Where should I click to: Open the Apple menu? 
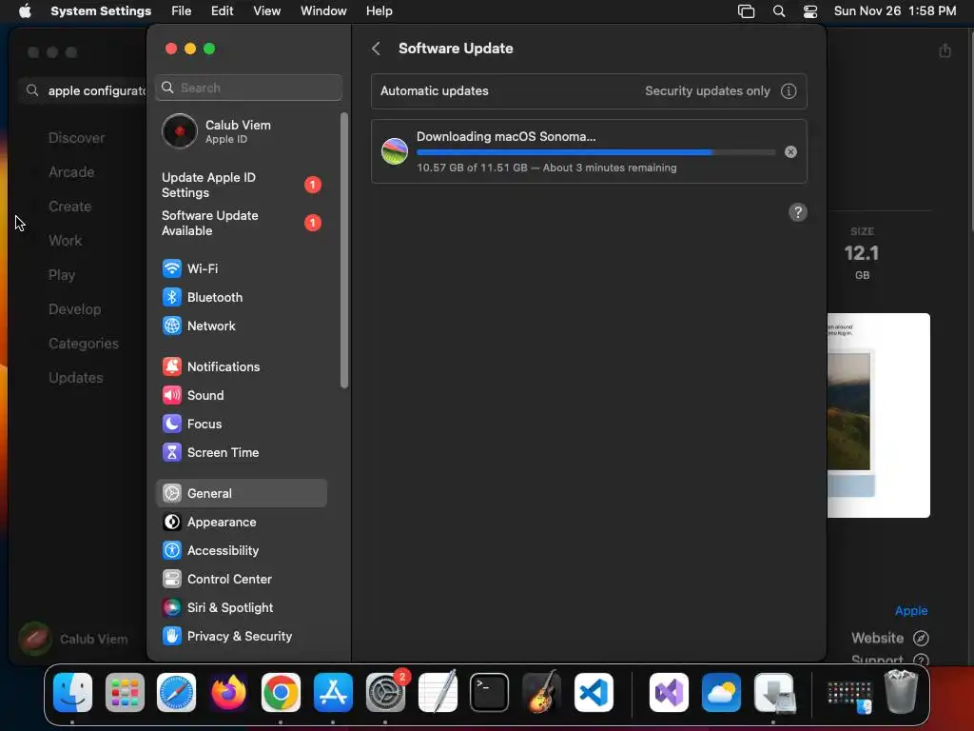click(x=25, y=11)
